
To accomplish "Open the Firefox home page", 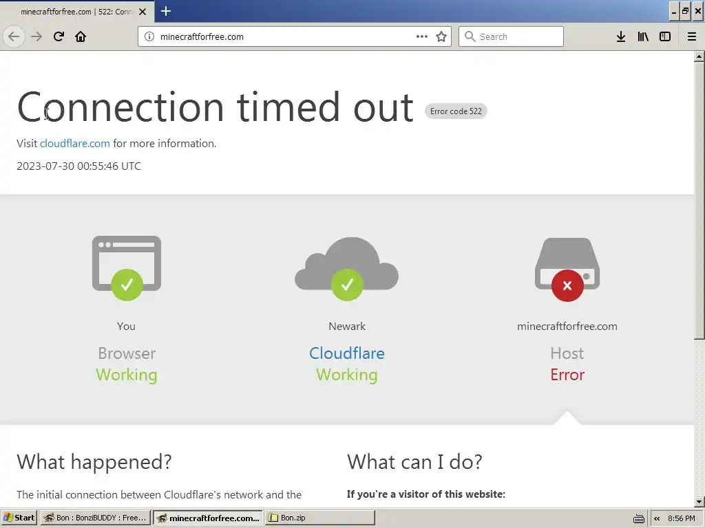I will pyautogui.click(x=81, y=36).
